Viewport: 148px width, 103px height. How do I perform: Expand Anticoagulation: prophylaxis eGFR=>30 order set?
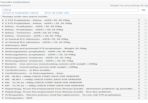click(x=3, y=55)
